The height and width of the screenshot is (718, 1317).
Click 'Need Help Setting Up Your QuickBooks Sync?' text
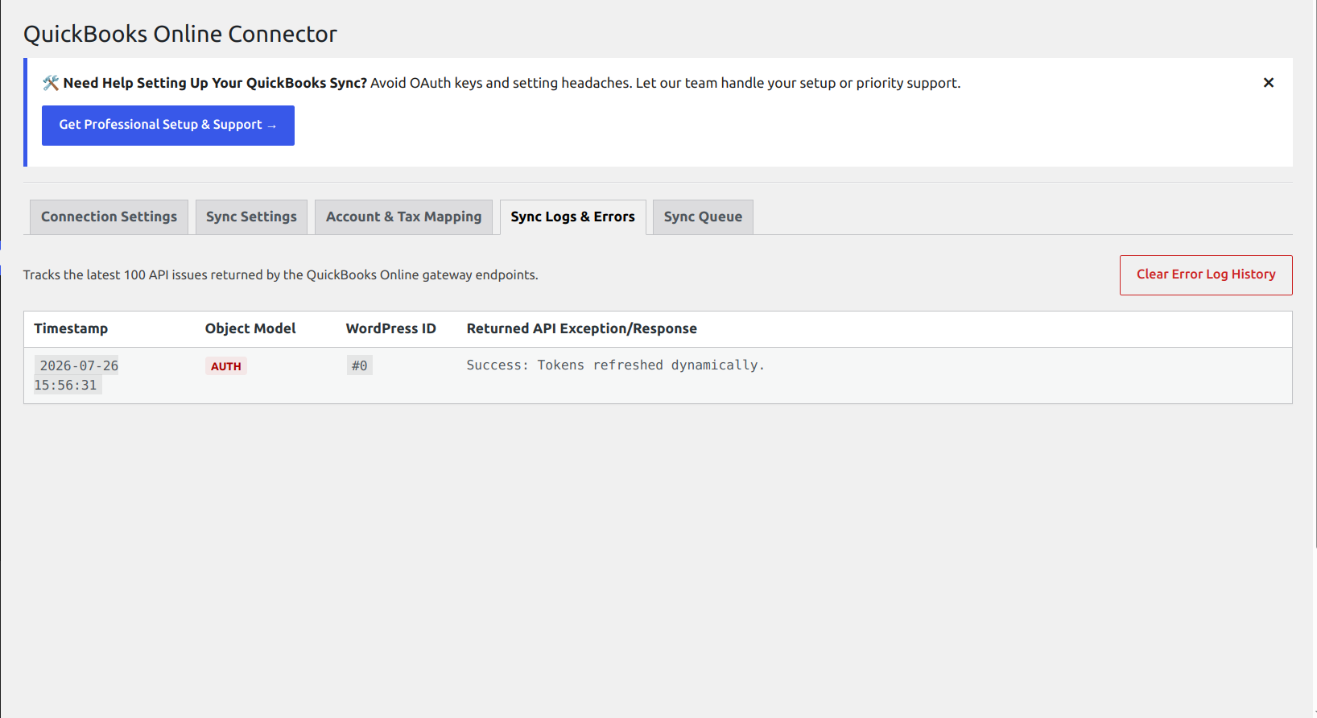point(215,83)
